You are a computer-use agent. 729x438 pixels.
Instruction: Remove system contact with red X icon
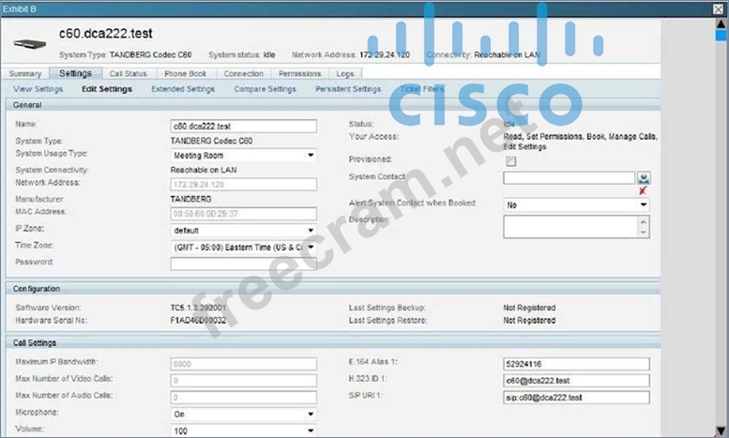tap(643, 190)
